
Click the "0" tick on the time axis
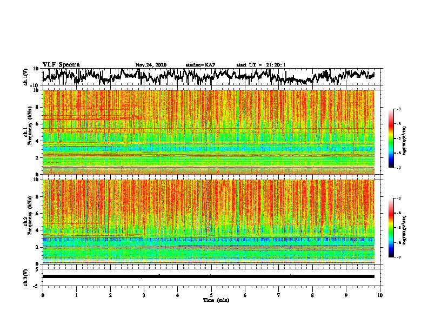[x=43, y=295]
